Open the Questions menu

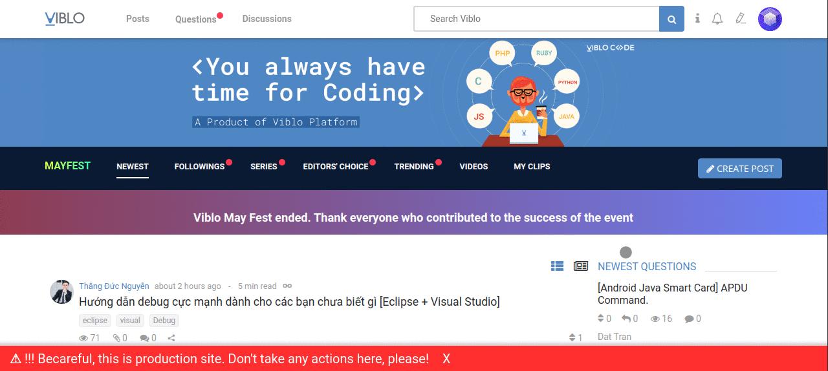195,19
